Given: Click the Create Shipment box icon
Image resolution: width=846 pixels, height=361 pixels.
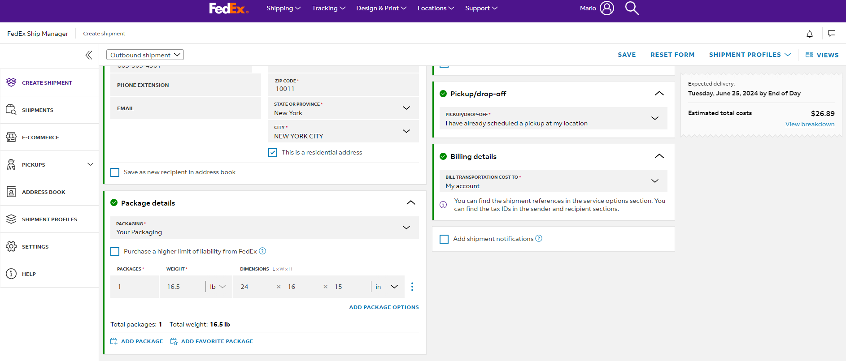Looking at the screenshot, I should (x=11, y=82).
